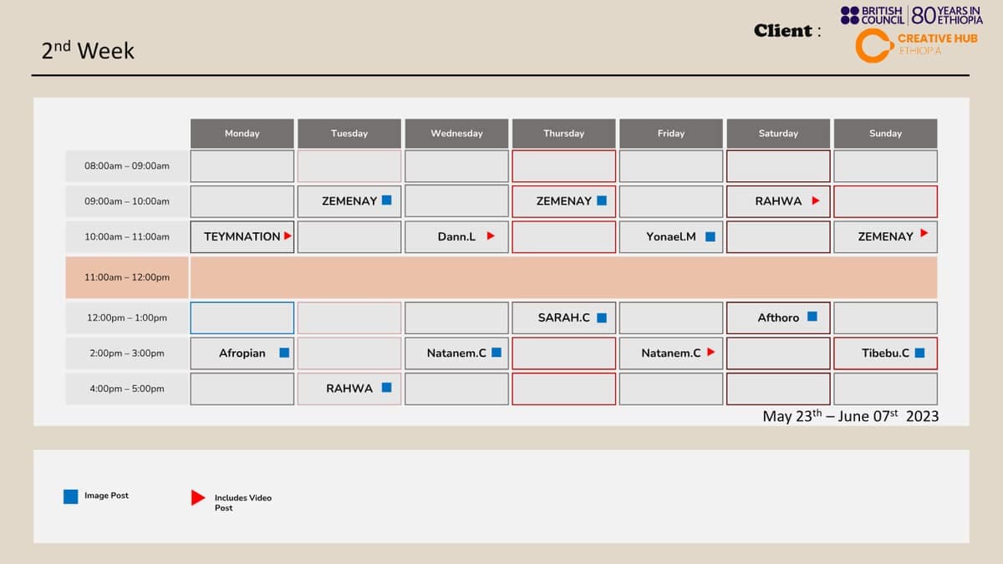This screenshot has height=564, width=1003.
Task: Click the 11:00am – 12:00pm time label
Action: [x=127, y=277]
